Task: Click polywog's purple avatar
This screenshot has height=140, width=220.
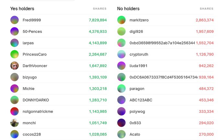Action: click(x=122, y=111)
